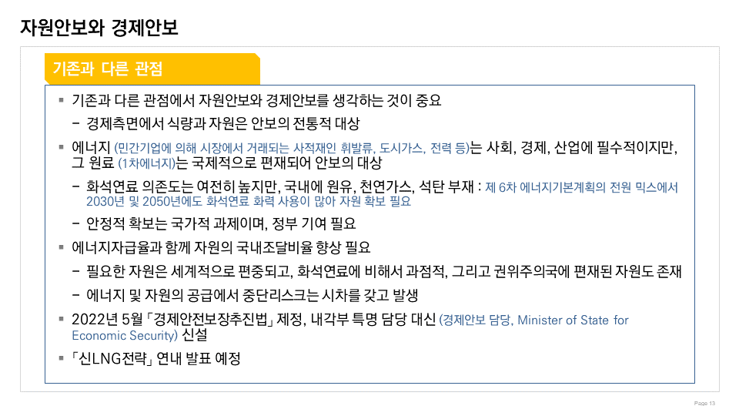Click the square bullet marker beside 「신LNG전략」
The image size is (739, 416).
(62, 358)
